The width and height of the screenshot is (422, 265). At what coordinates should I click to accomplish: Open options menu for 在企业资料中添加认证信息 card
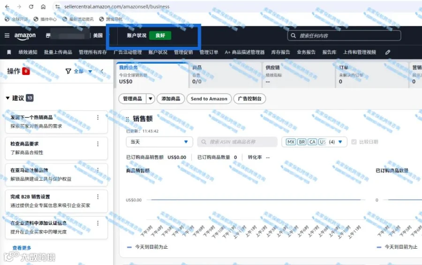click(98, 223)
